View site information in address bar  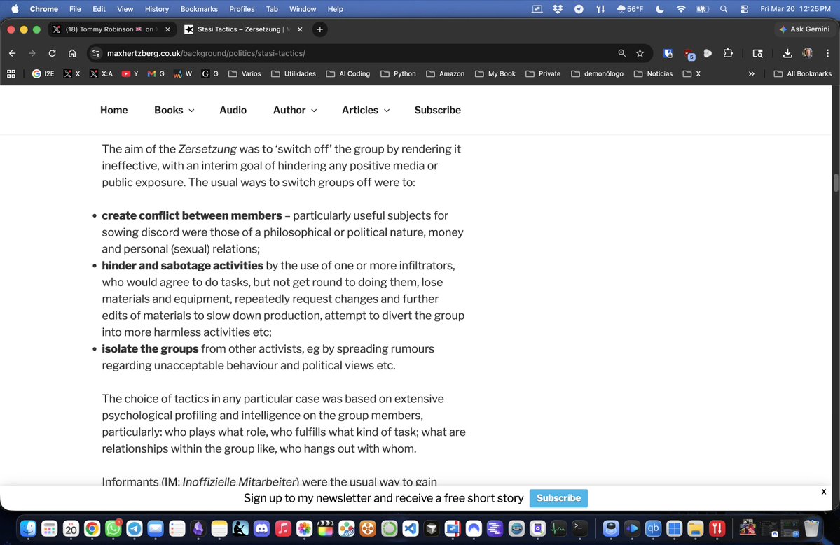coord(96,53)
